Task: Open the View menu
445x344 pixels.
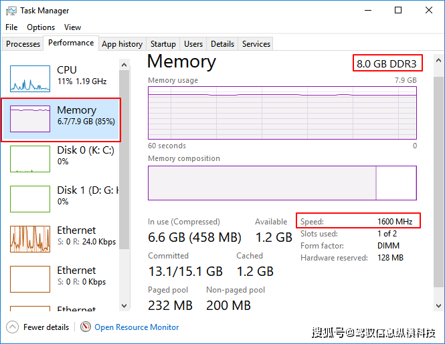Action: point(72,27)
